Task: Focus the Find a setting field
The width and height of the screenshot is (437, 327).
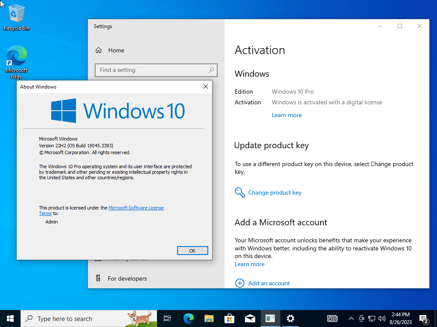Action: tap(156, 70)
